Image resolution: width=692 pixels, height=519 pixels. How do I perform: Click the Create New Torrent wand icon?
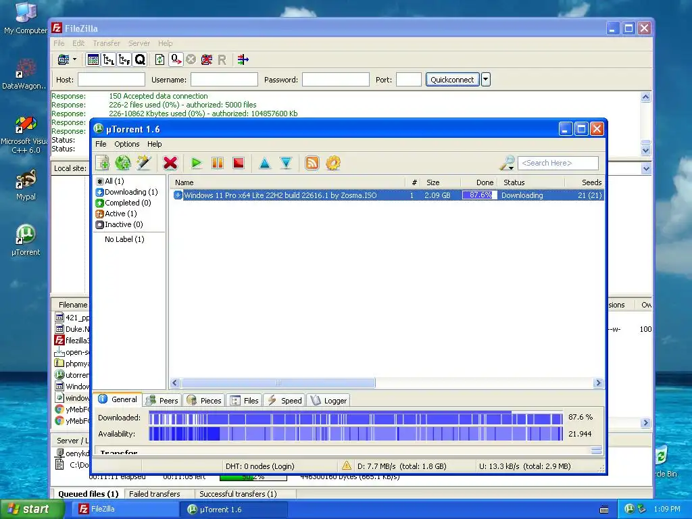144,163
